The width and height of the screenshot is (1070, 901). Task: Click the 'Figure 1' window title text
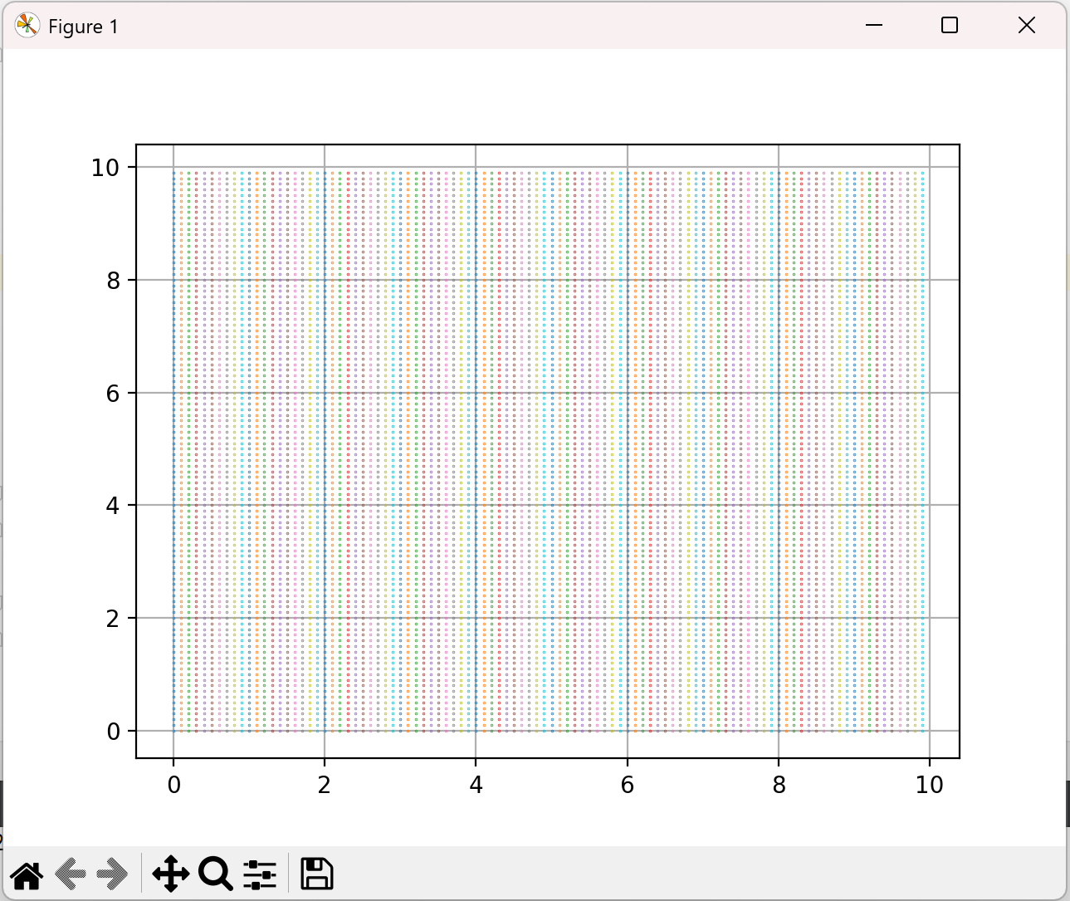(83, 27)
